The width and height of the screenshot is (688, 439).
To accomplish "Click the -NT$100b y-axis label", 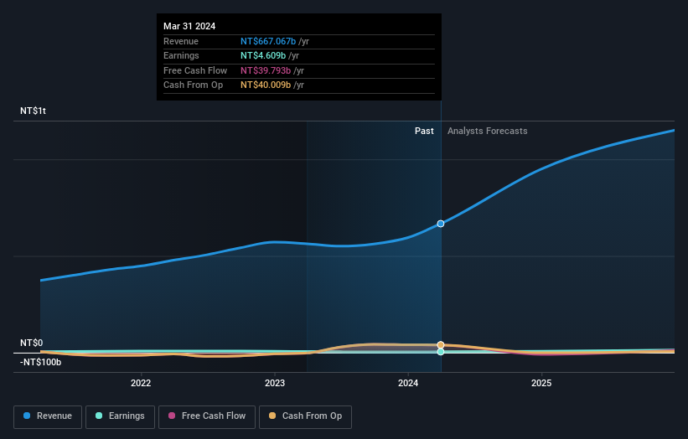I will tap(41, 362).
